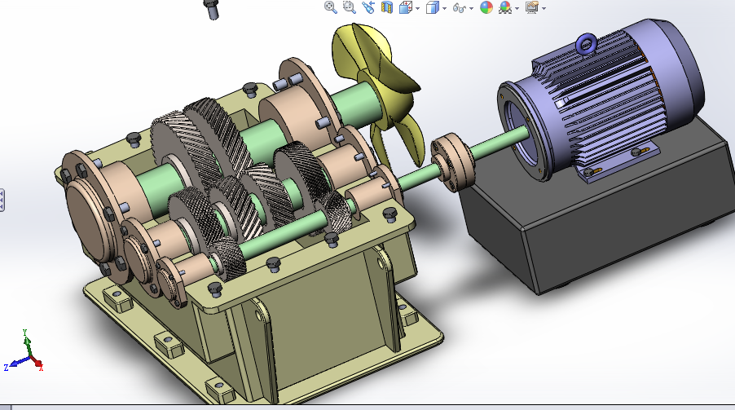
Task: Click the View Settings monitor icon
Action: pos(531,7)
